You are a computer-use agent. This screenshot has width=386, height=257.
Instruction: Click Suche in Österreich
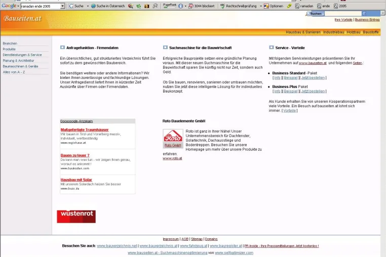[x=108, y=6]
